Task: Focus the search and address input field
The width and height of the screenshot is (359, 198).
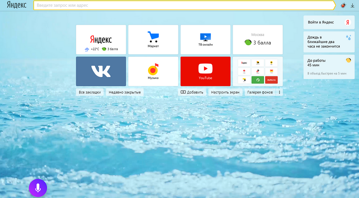Action: click(183, 5)
